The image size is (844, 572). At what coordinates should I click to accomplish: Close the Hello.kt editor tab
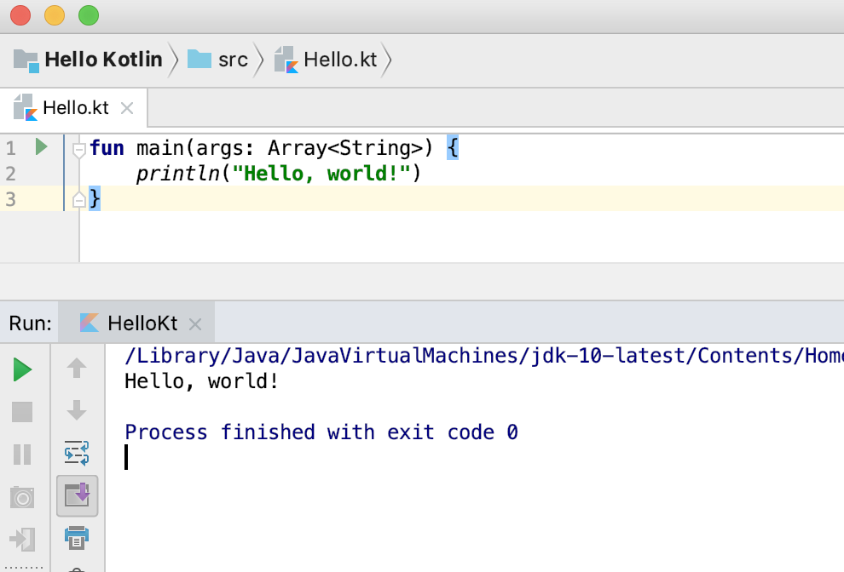coord(127,108)
